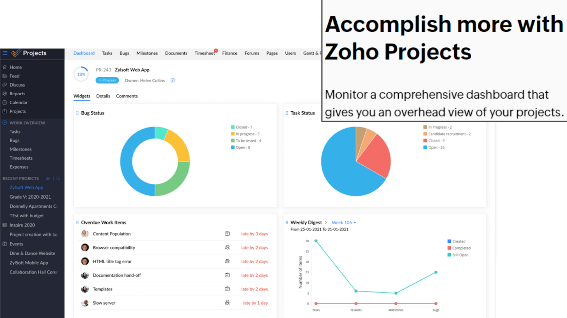Screen dimensions: 567x318
Task: Expand the Weekly Digest chevron arrow
Action: coord(326,222)
